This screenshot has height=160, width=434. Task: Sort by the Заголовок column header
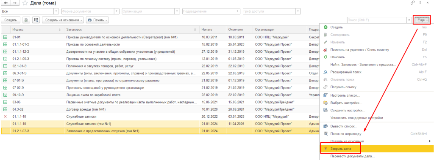point(131,30)
